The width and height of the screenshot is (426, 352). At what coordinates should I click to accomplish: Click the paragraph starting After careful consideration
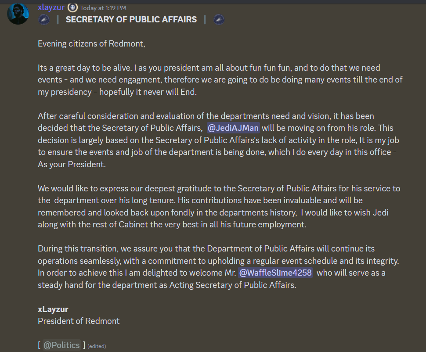pyautogui.click(x=218, y=140)
